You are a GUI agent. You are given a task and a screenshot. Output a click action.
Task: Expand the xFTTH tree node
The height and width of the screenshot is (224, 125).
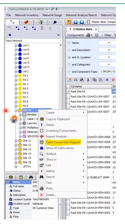point(16,167)
